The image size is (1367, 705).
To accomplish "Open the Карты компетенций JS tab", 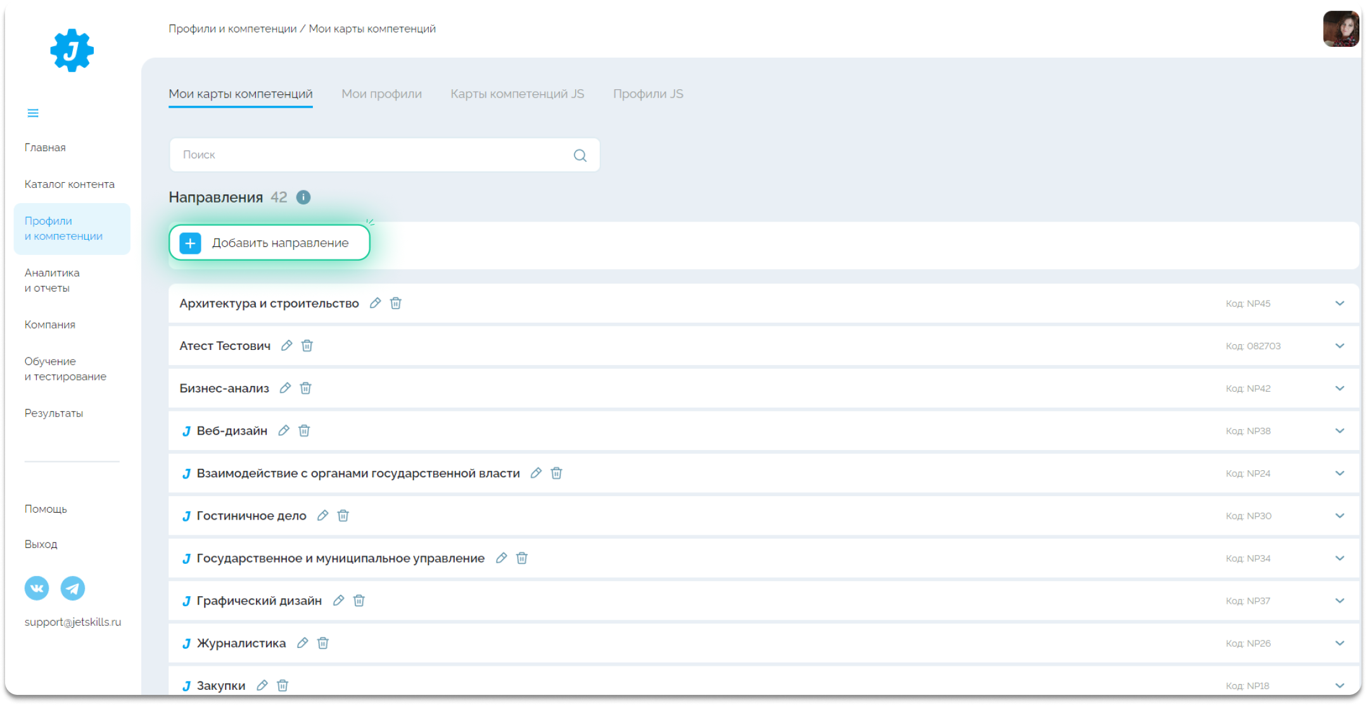I will click(517, 94).
